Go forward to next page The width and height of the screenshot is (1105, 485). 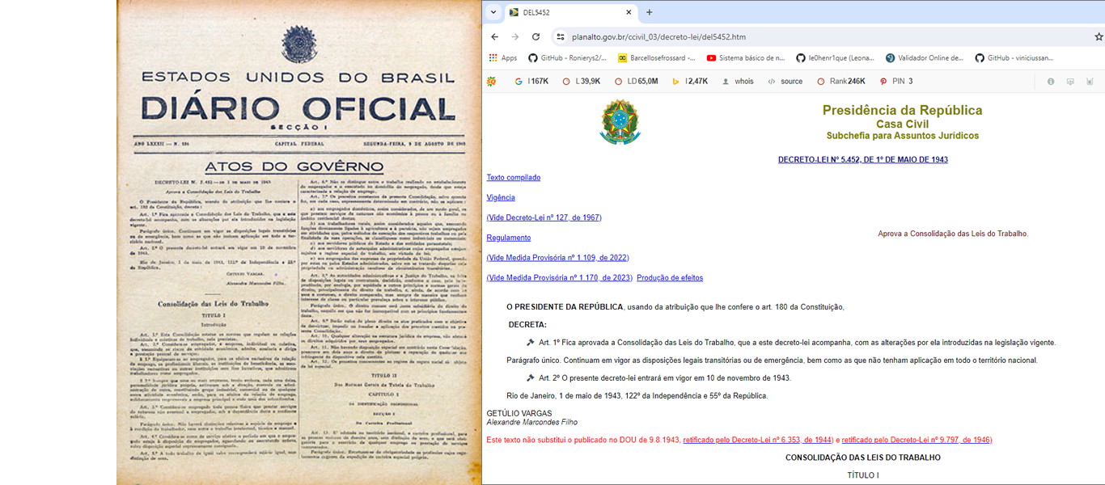pos(515,37)
